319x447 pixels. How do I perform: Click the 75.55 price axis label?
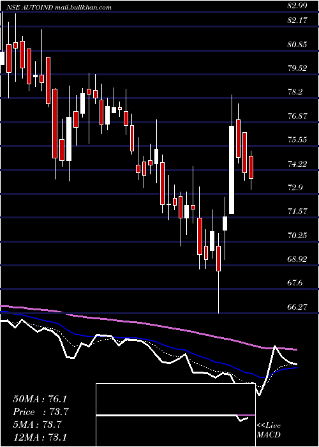[x=297, y=140]
